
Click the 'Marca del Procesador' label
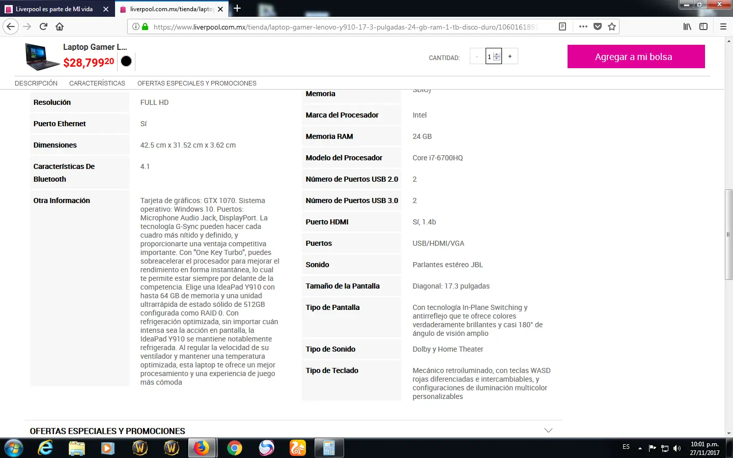[342, 115]
